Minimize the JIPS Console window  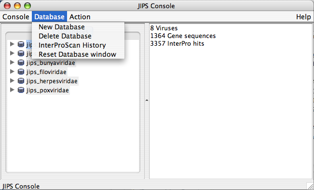[x=17, y=6]
